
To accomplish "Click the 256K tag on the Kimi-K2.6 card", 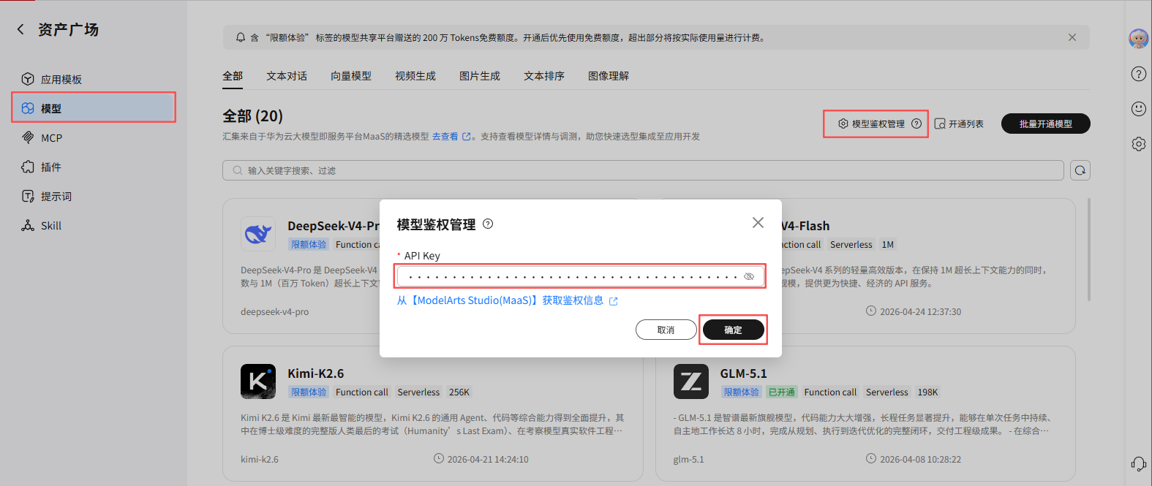I will [x=459, y=392].
